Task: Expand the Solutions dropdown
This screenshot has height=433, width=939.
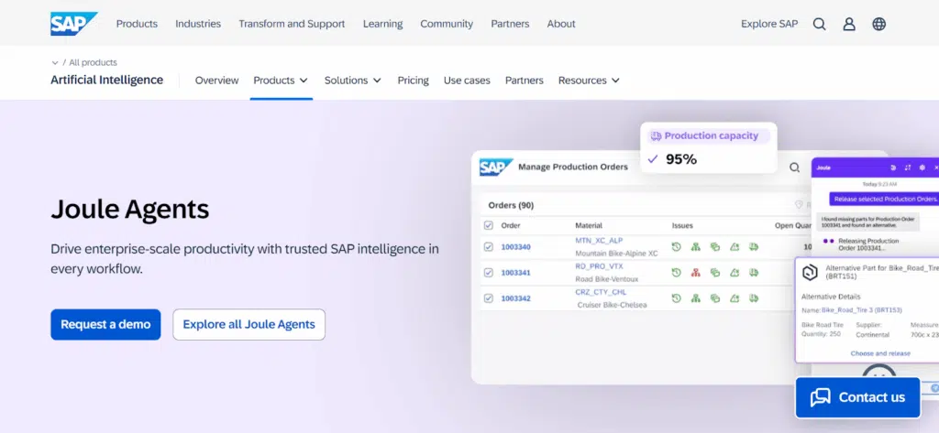Action: (x=353, y=81)
